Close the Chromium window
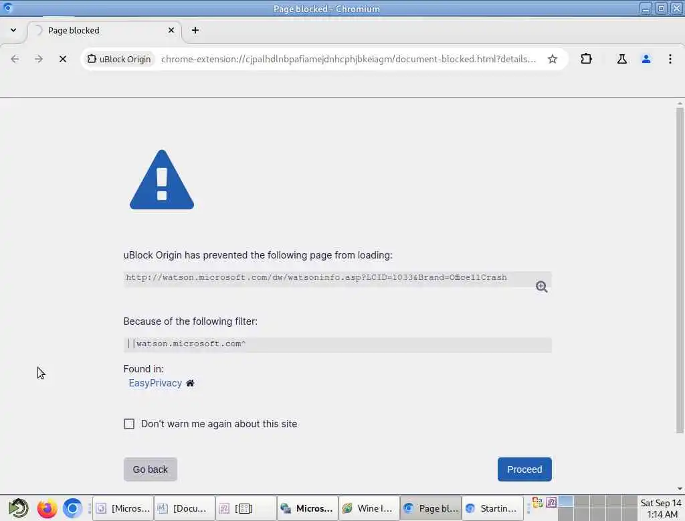Screen dimensions: 685x521 coord(676,8)
